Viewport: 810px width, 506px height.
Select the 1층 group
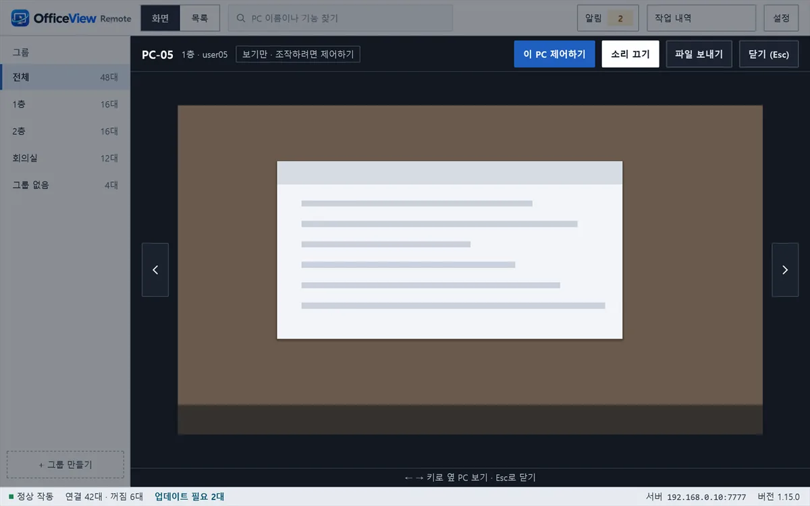65,105
